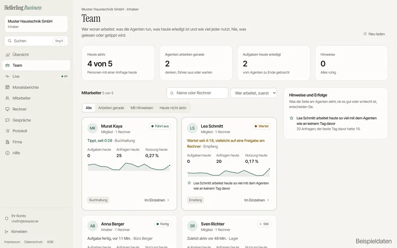
Task: Click the Buchhaltung tag on Murat Kaya card
Action: point(98,200)
